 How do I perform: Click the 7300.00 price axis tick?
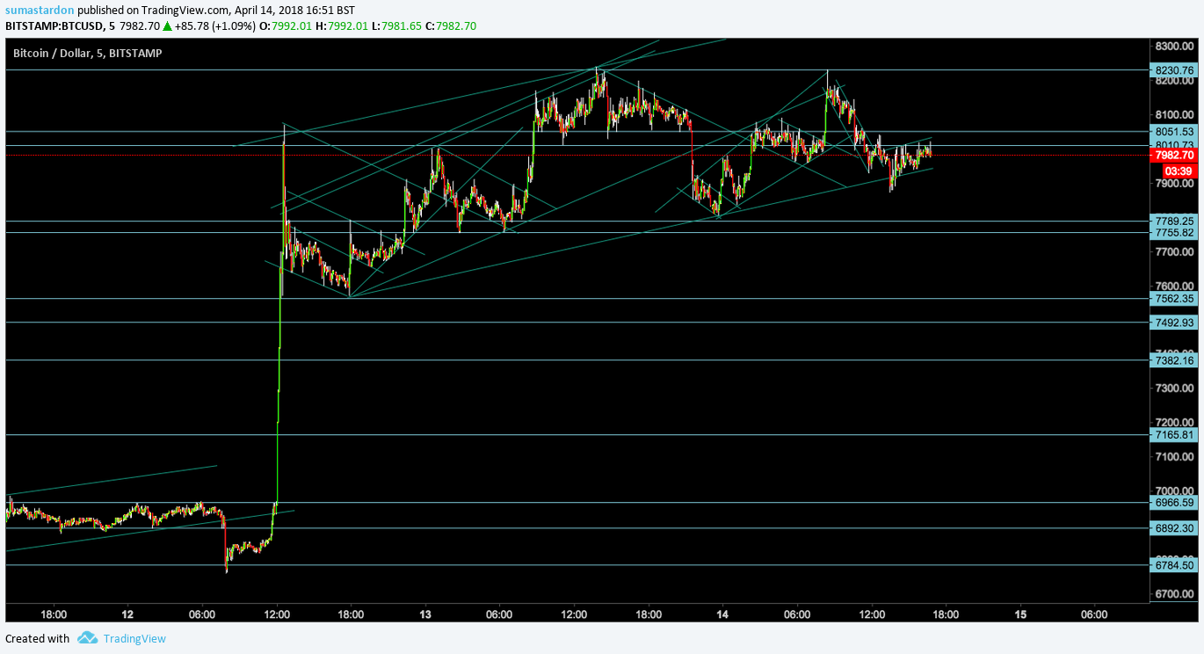click(1174, 388)
